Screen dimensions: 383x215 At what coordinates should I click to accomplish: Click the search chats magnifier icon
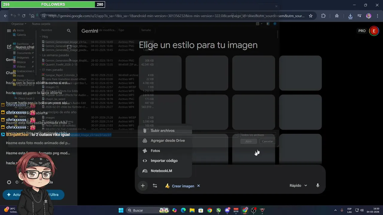(x=69, y=30)
